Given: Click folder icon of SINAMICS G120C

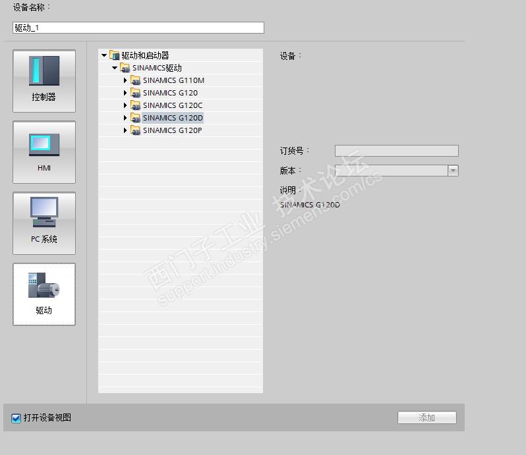Looking at the screenshot, I should (136, 105).
